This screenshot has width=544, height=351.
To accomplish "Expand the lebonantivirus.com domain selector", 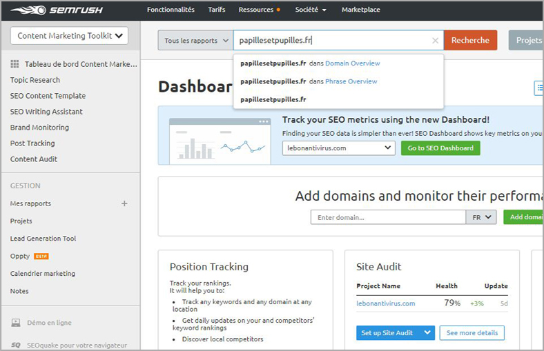I will click(338, 148).
